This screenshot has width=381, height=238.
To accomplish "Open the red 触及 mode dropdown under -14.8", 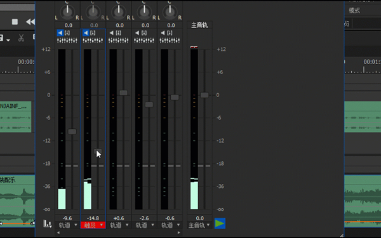I will pyautogui.click(x=93, y=225).
